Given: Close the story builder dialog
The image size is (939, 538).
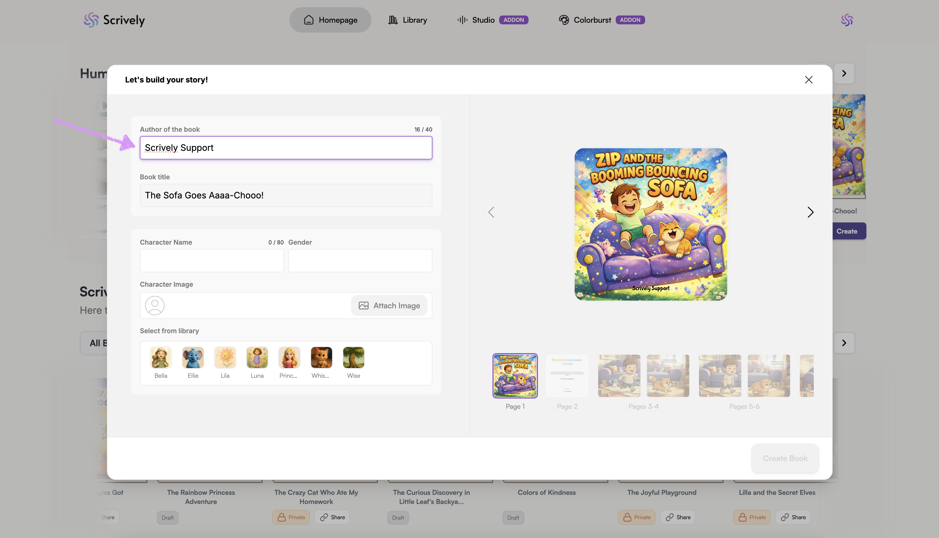Looking at the screenshot, I should pos(809,80).
